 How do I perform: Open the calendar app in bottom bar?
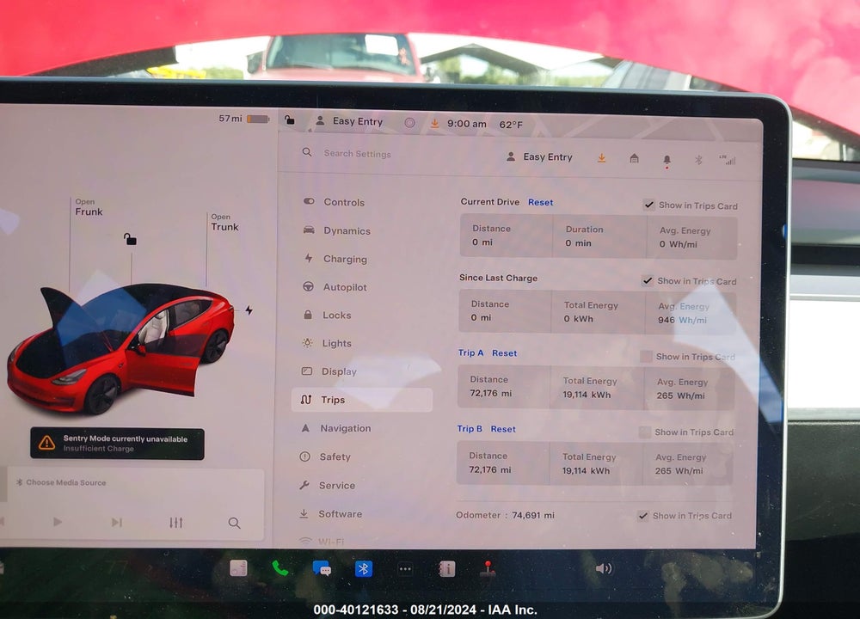pos(238,568)
